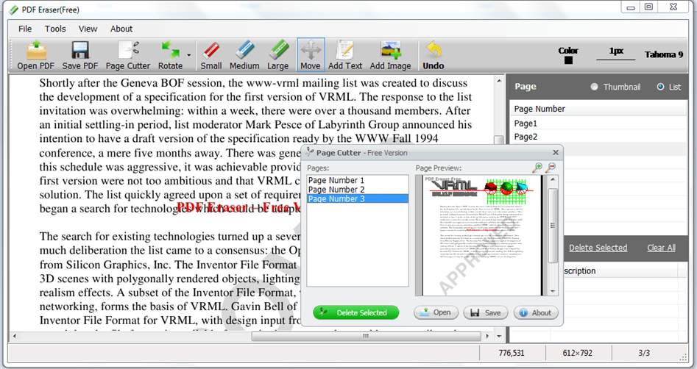Click the 3/3 page counter status

[x=644, y=353]
